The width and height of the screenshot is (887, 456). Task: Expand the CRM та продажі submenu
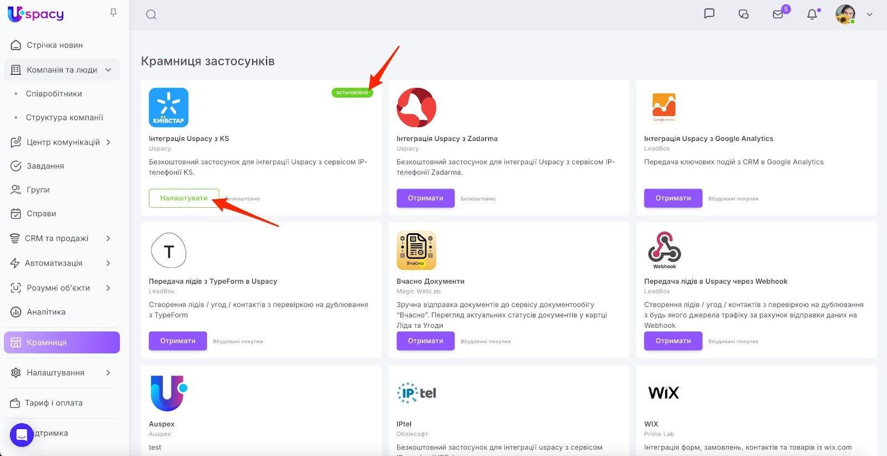pyautogui.click(x=108, y=238)
